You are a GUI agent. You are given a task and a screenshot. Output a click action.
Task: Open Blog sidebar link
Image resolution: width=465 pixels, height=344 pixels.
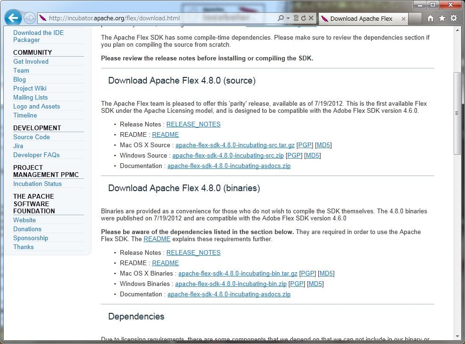click(x=19, y=79)
